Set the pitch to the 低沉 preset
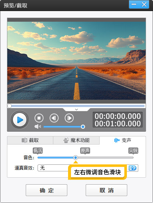This screenshot has width=153, height=203. 38,150
